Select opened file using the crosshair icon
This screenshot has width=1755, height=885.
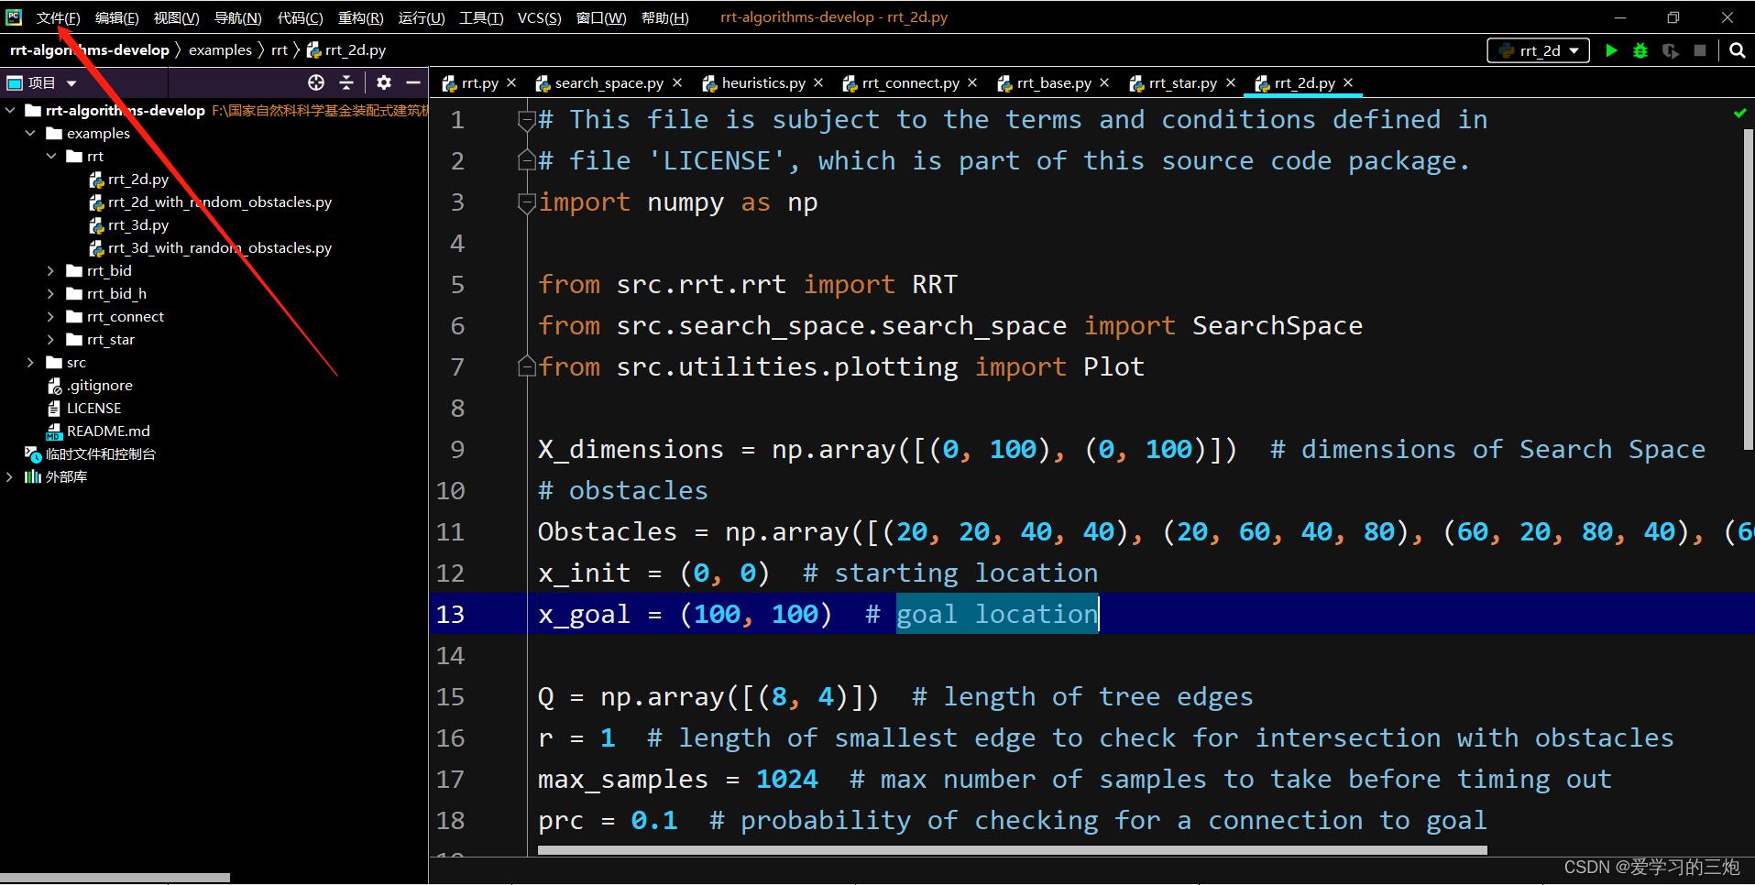coord(316,82)
